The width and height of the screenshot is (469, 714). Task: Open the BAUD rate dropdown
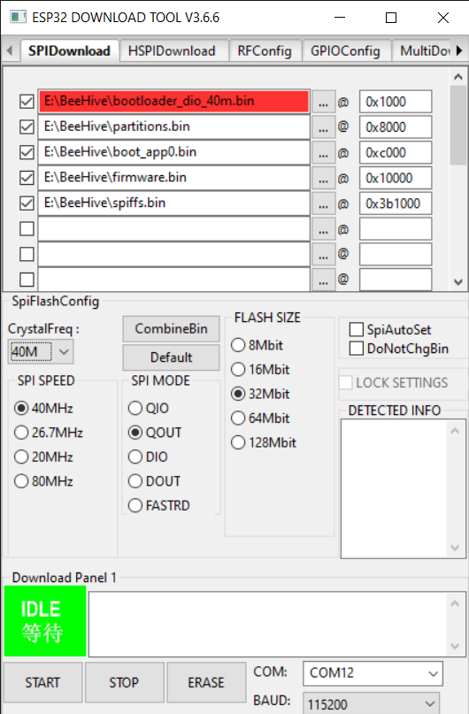371,703
